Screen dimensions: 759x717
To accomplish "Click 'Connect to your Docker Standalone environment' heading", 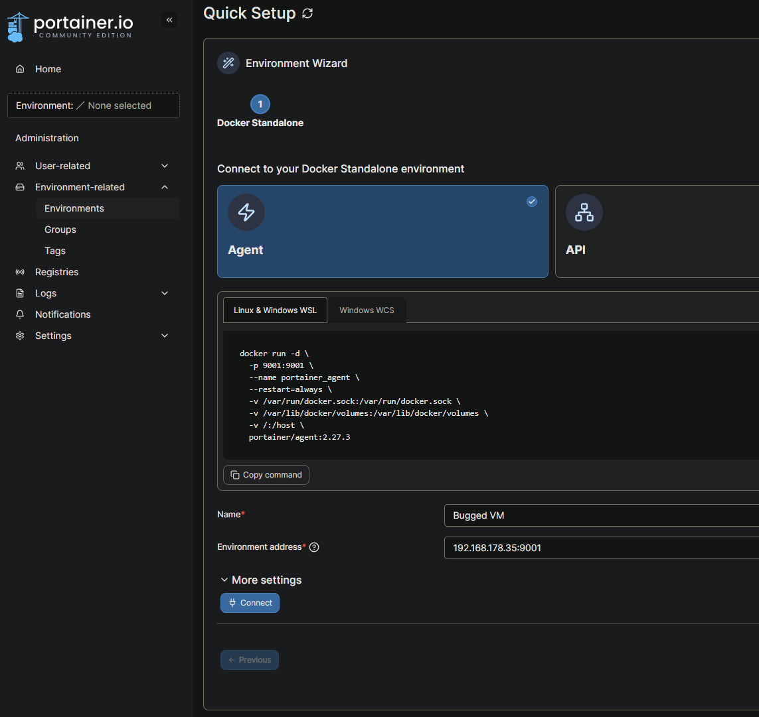I will pyautogui.click(x=341, y=168).
